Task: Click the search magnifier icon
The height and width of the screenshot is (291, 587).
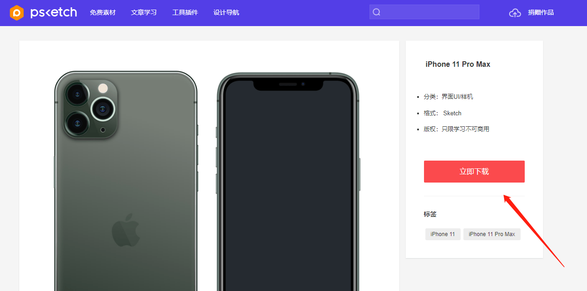Action: pos(376,12)
